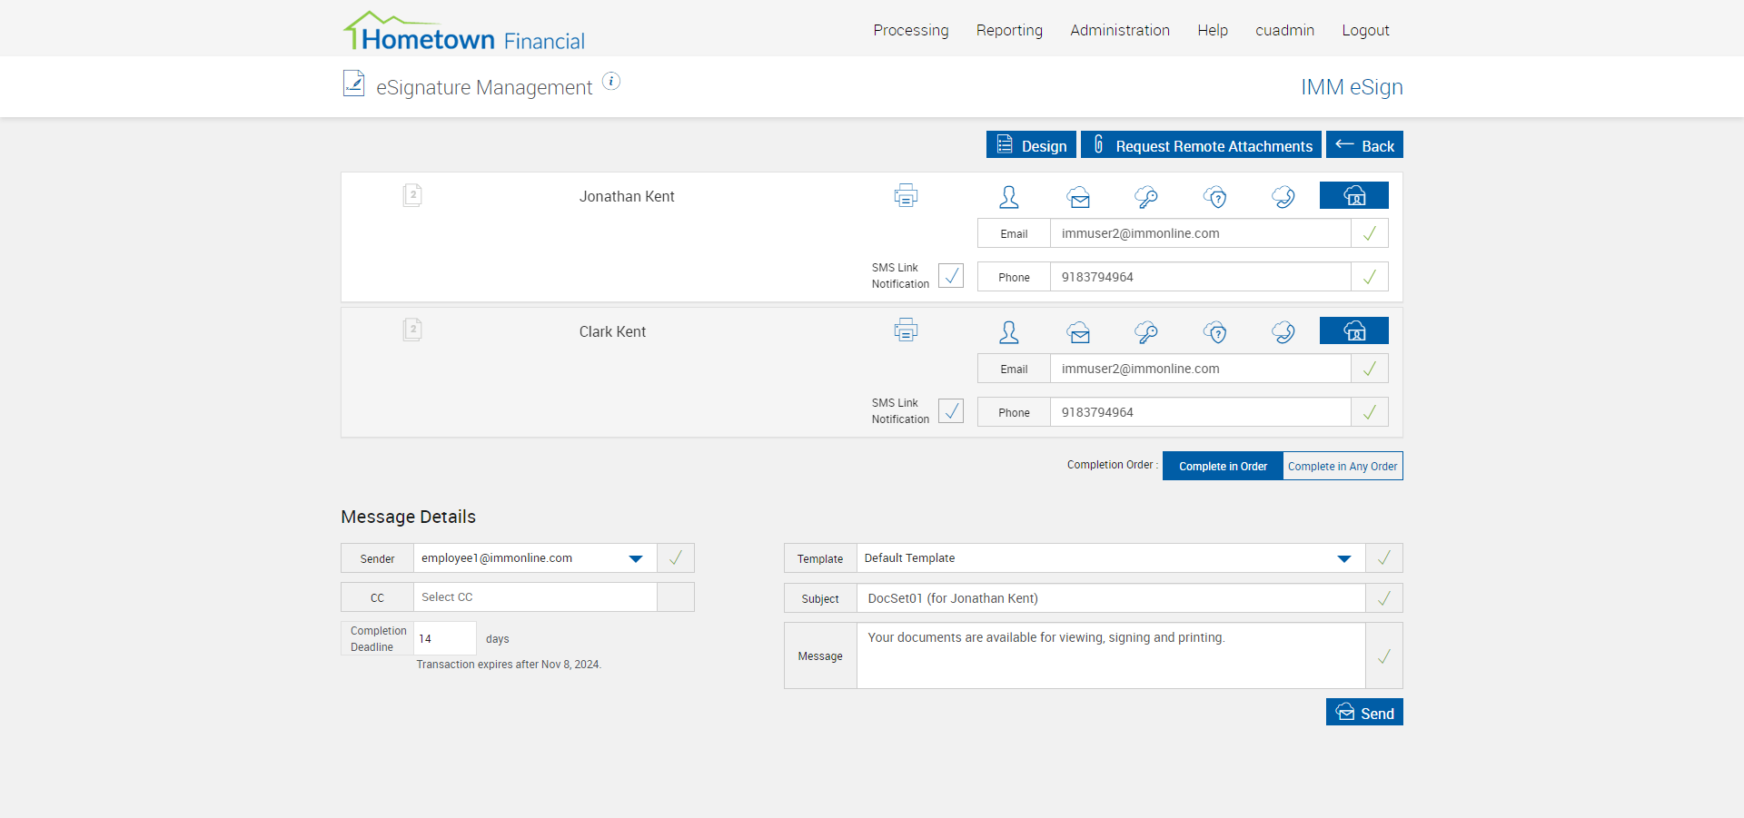Click the info icon next to eSignature Management
The width and height of the screenshot is (1744, 818).
611,82
